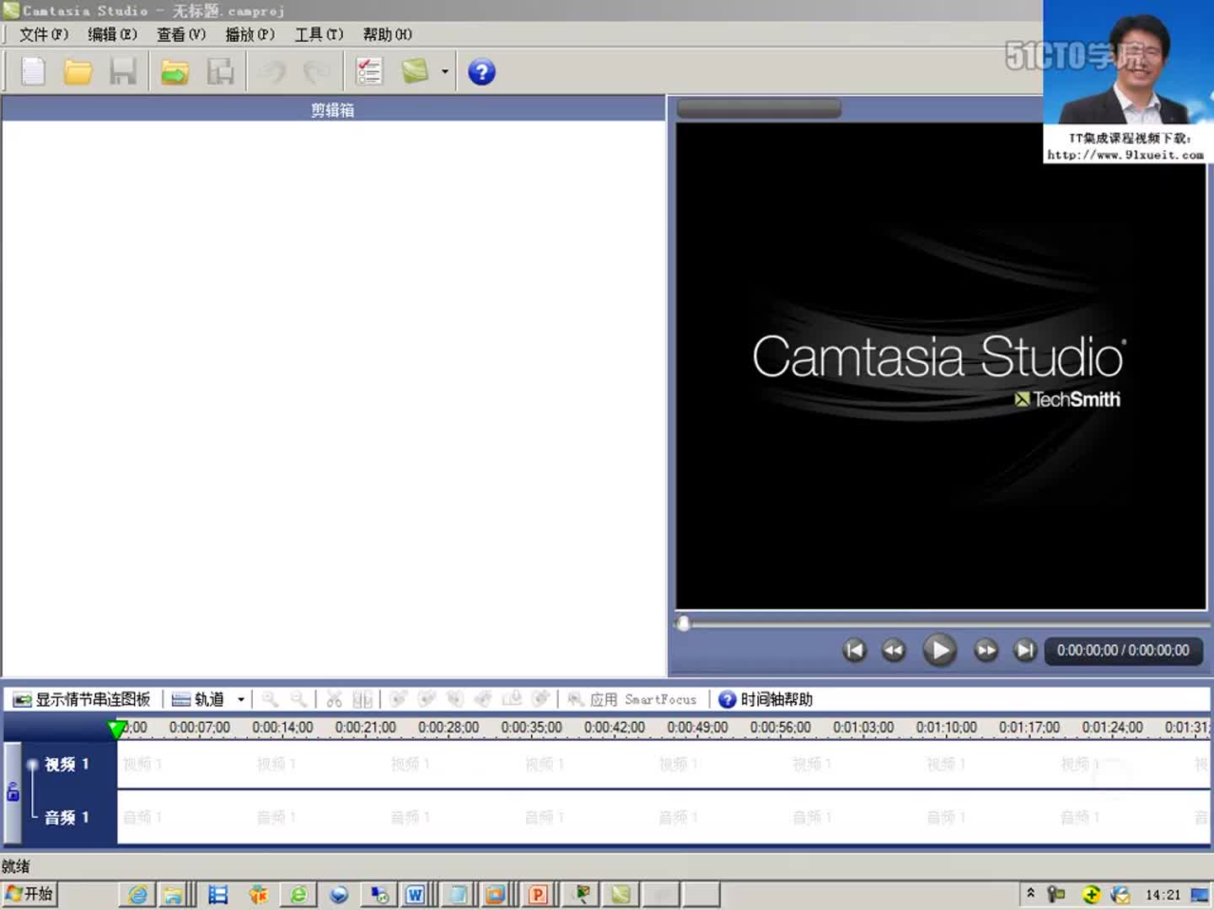The width and height of the screenshot is (1214, 910).
Task: Click the preview seek slider handle
Action: coord(683,624)
